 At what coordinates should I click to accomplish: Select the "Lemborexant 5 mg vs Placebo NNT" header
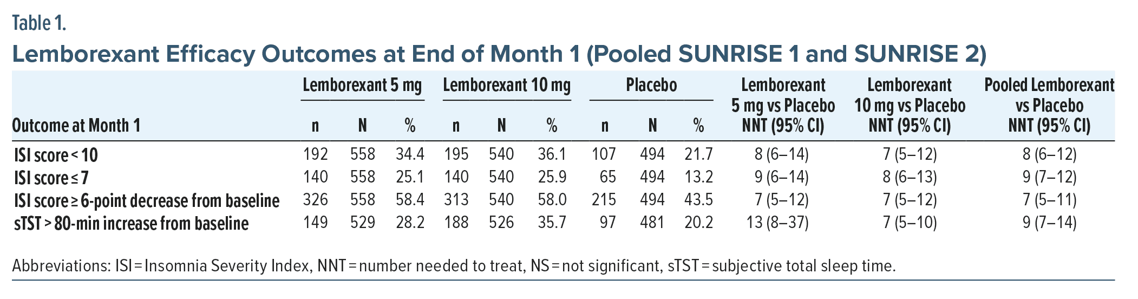pos(783,105)
